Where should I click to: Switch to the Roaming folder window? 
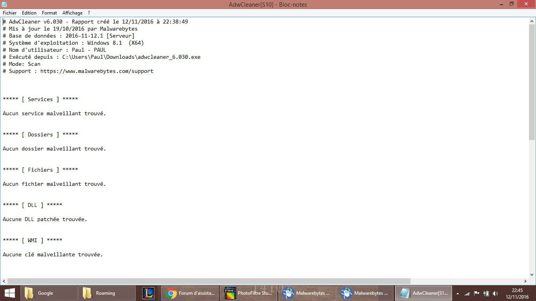107,293
